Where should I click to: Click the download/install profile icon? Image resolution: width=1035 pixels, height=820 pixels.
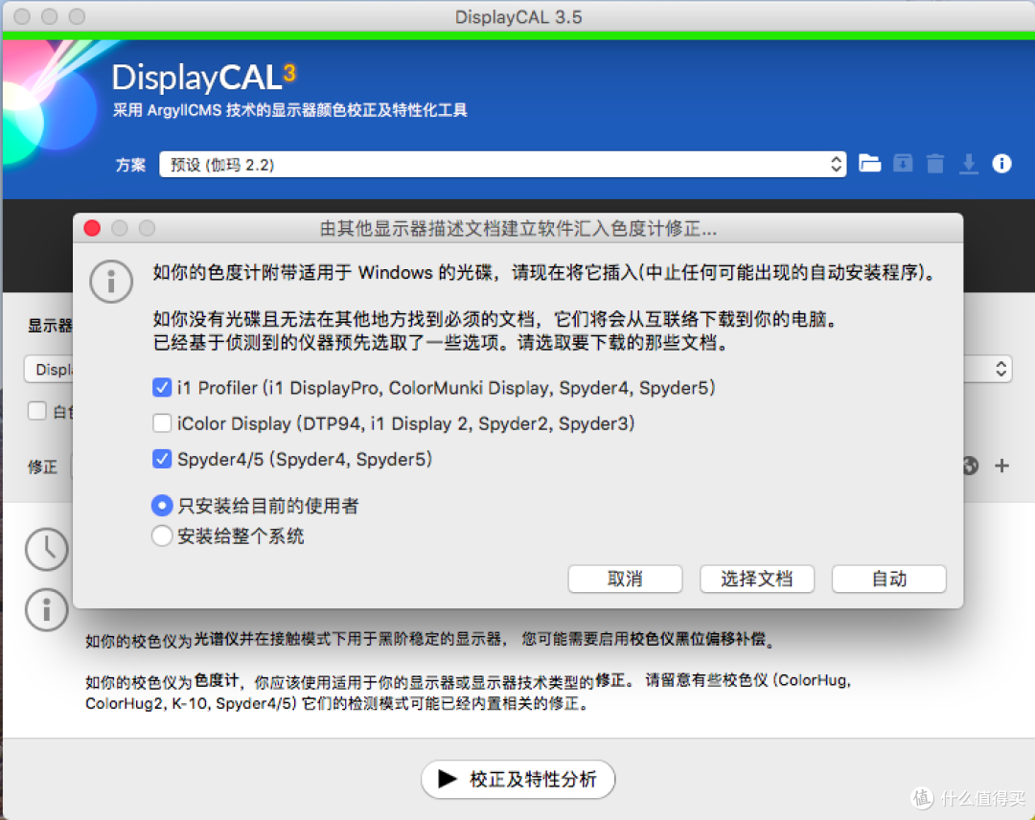coord(968,164)
